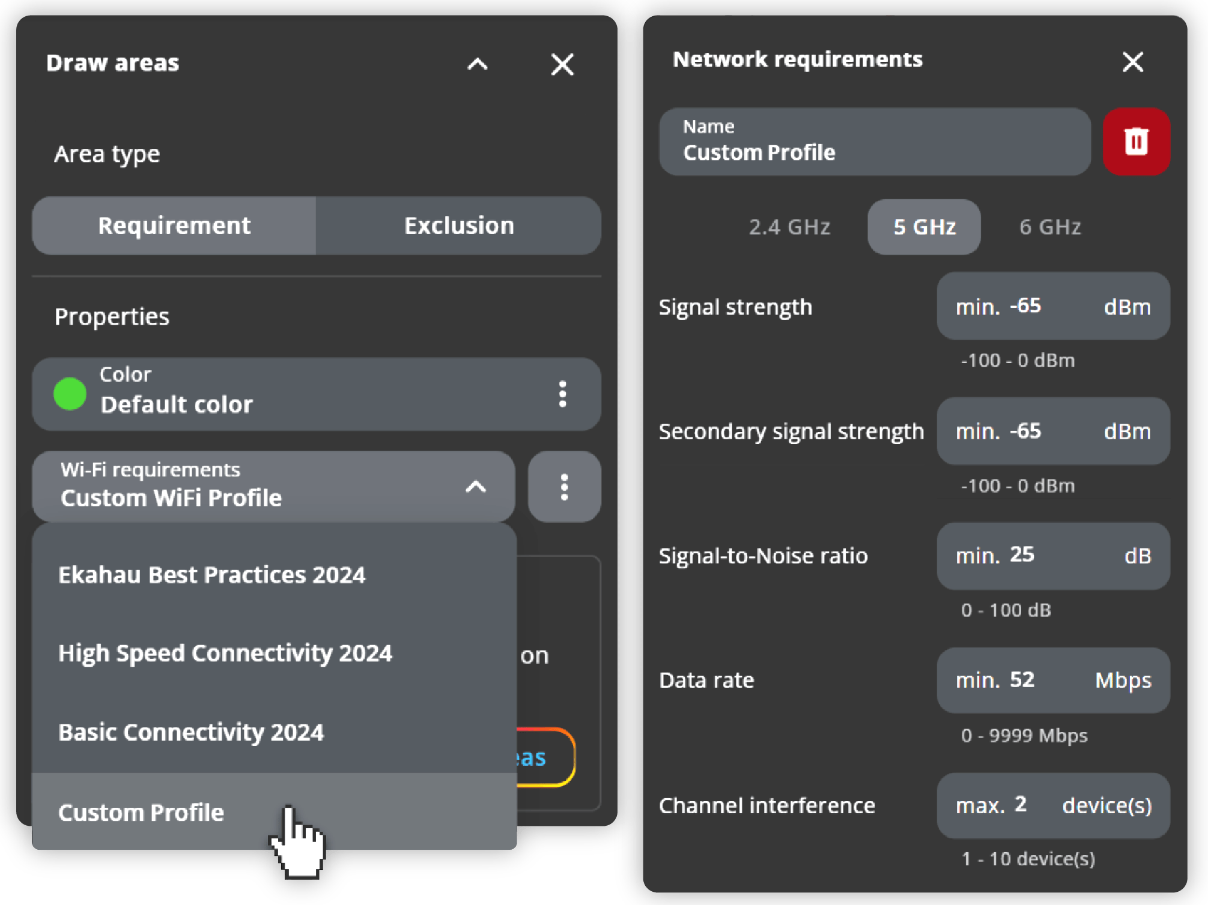Click the '0 - 100 dB' range hint
This screenshot has width=1208, height=905.
(x=1006, y=610)
